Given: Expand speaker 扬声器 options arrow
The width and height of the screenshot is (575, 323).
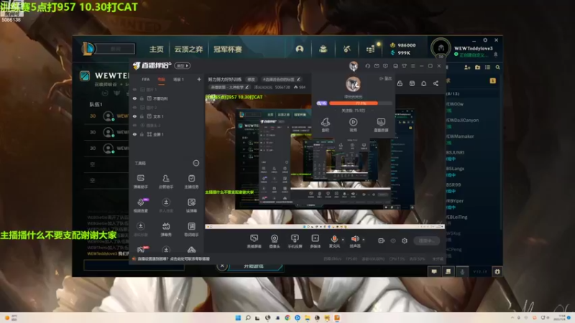Looking at the screenshot, I should click(364, 240).
